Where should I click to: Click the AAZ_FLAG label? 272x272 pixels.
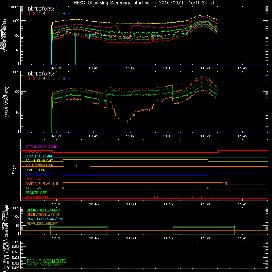[x=33, y=188]
